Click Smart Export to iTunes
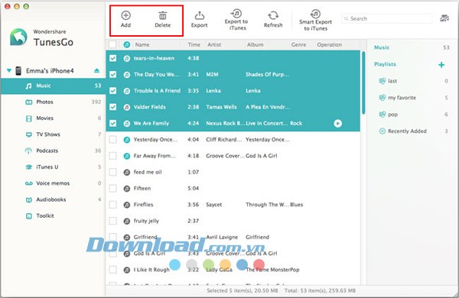 click(315, 20)
